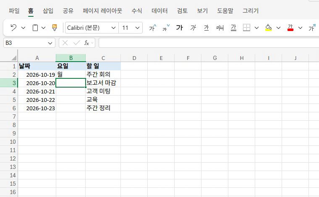319x197 pixels.
Task: Select column B header
Action: [x=71, y=58]
